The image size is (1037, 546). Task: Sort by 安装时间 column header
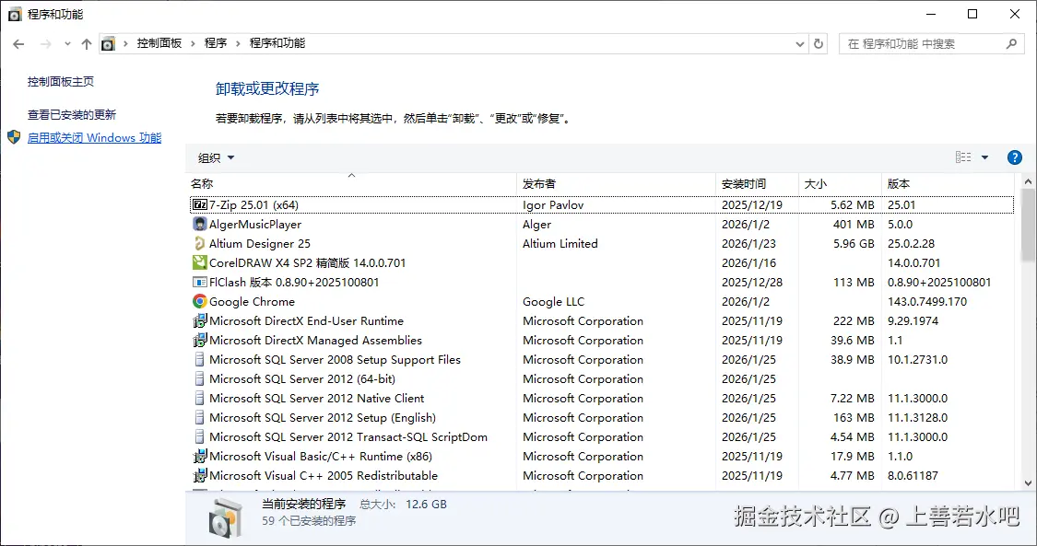tap(757, 183)
